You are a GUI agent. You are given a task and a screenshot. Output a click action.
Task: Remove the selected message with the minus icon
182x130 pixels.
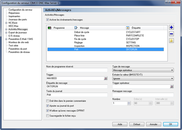pos(171,34)
